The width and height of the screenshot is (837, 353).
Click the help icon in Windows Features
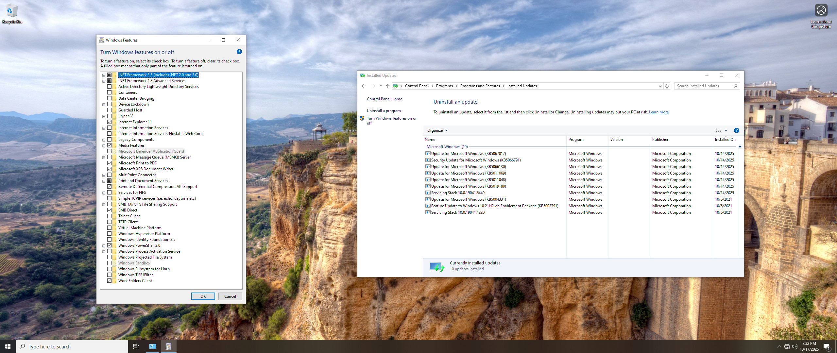[x=239, y=52]
